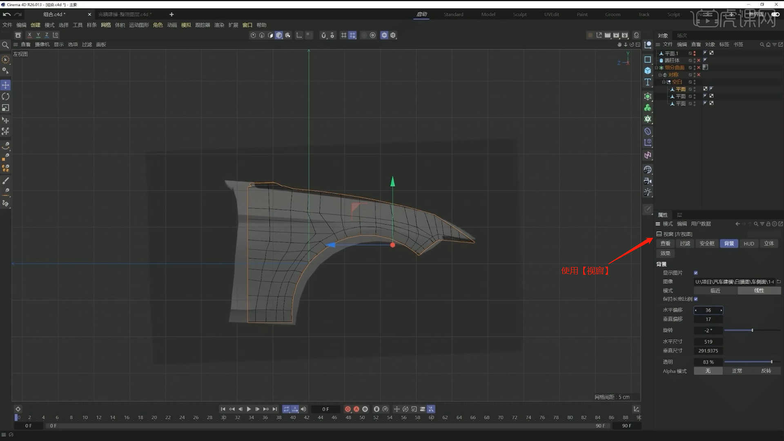The height and width of the screenshot is (441, 784).
Task: Switch to the Sculpt layout tab
Action: click(x=520, y=14)
